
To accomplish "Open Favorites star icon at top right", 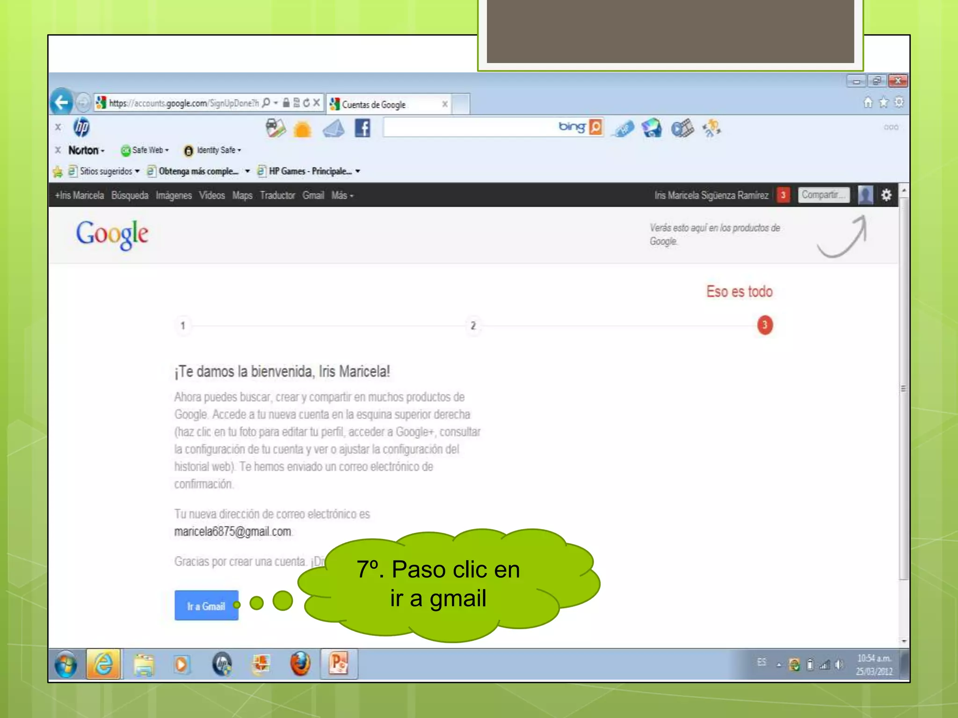I will click(884, 102).
